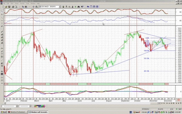The height and width of the screenshot is (114, 182).
Task: Click the tile columns window icon
Action: coord(91,7)
